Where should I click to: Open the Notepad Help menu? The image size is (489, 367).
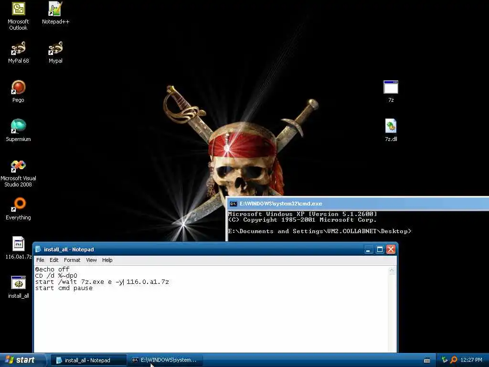tap(107, 260)
